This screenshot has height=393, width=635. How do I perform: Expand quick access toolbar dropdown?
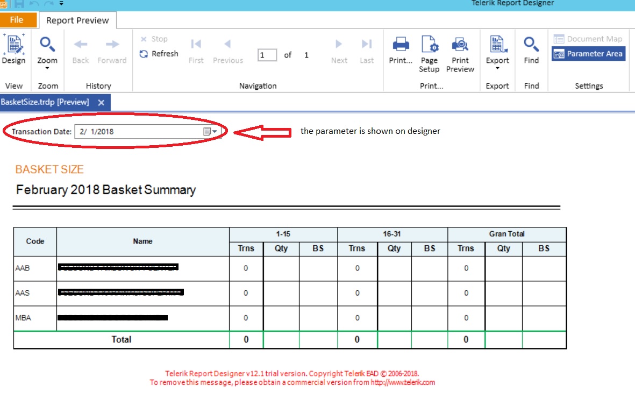pos(61,3)
